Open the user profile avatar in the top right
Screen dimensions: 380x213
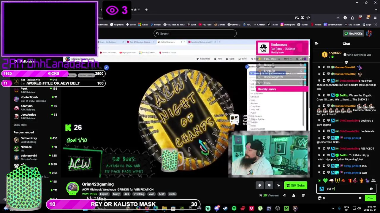click(369, 33)
